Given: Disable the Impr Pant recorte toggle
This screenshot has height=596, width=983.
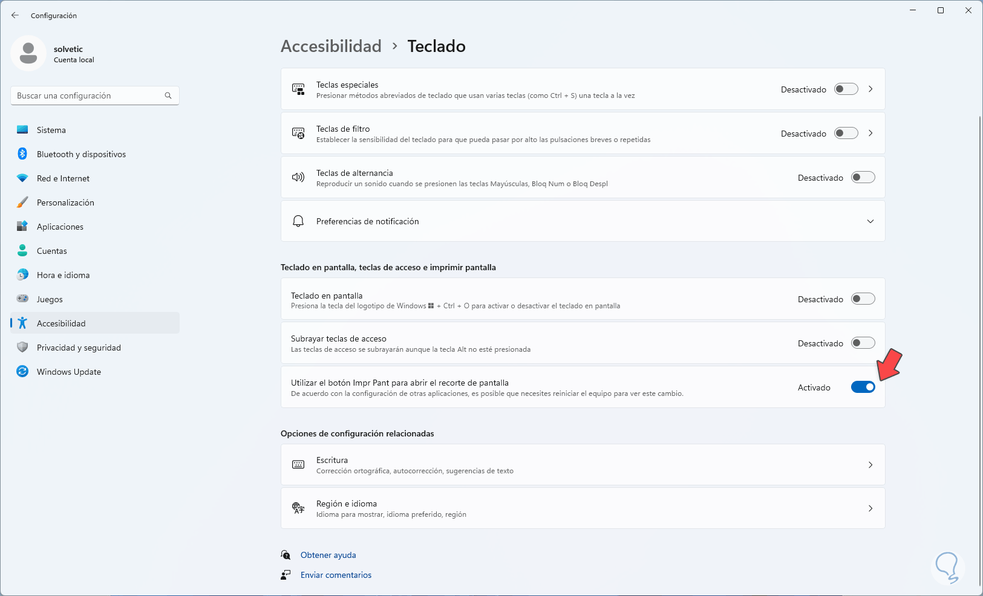Looking at the screenshot, I should click(863, 387).
